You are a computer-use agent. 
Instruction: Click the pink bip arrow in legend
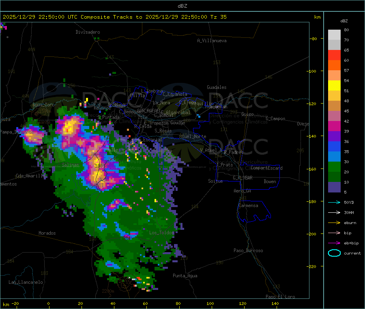(334, 233)
